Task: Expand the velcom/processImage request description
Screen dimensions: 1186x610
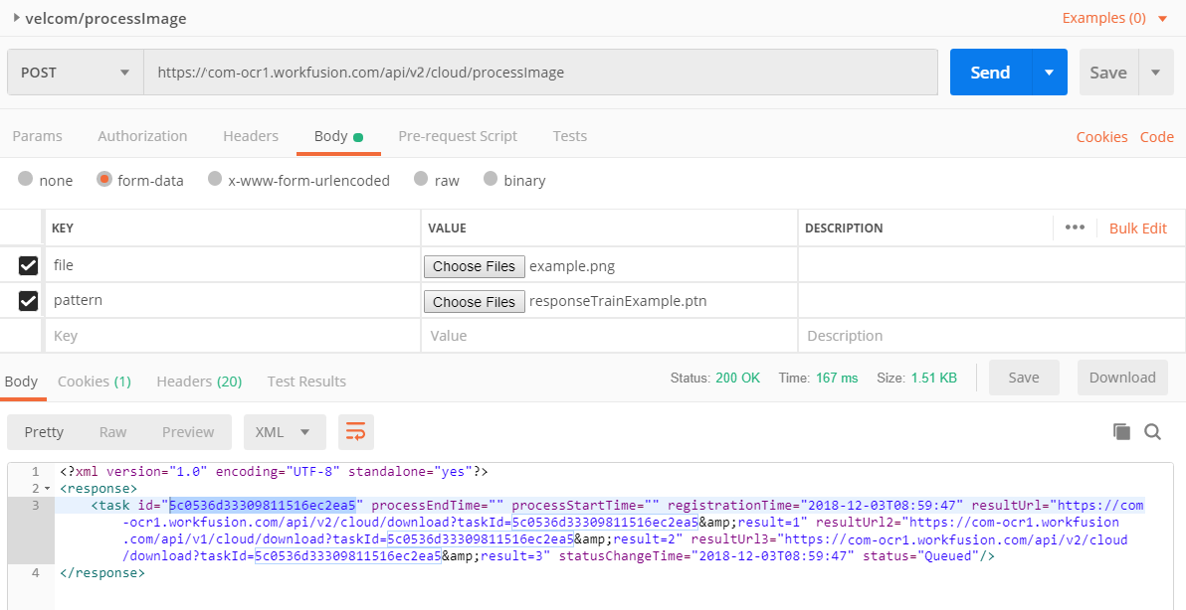Action: coord(17,18)
